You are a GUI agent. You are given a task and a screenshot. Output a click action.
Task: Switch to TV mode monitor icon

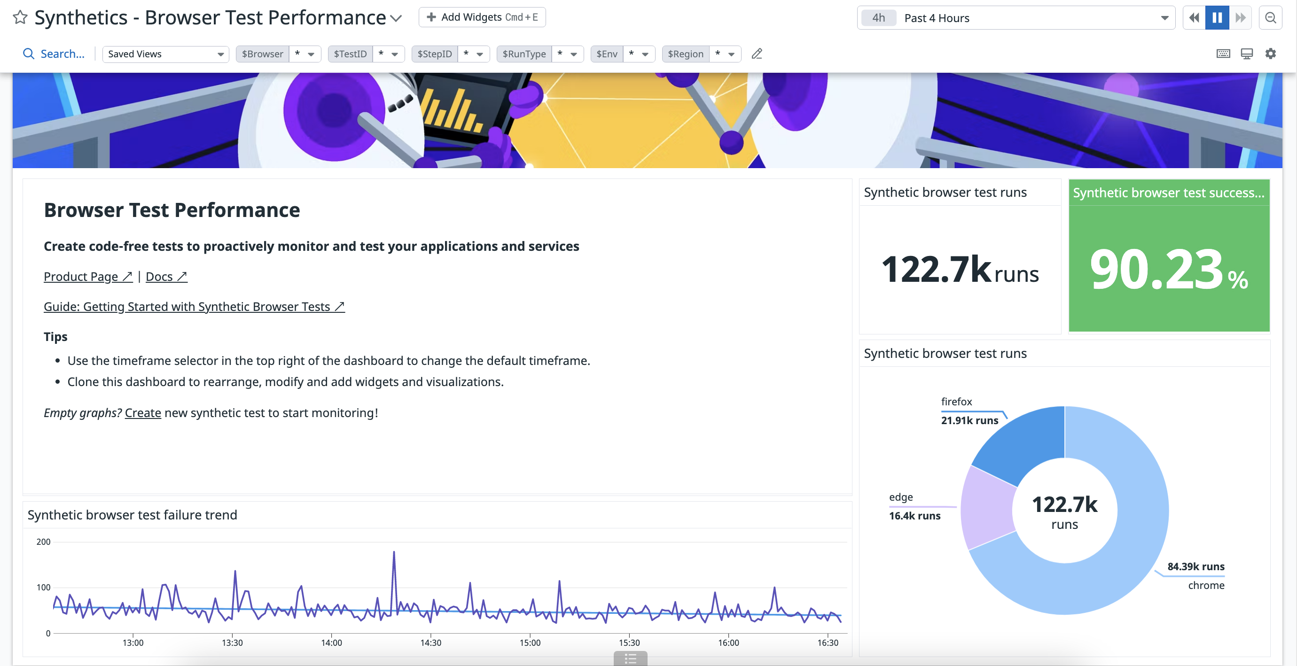click(1247, 54)
